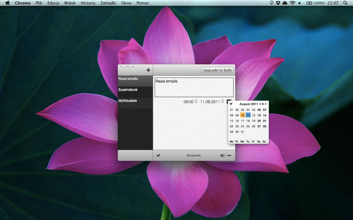Screen dimensions: 353x220
Task: Toggle the calendar picker icon
Action: tap(228, 101)
